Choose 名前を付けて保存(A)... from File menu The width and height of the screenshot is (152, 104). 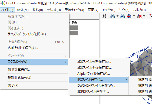pyautogui.click(x=23, y=48)
